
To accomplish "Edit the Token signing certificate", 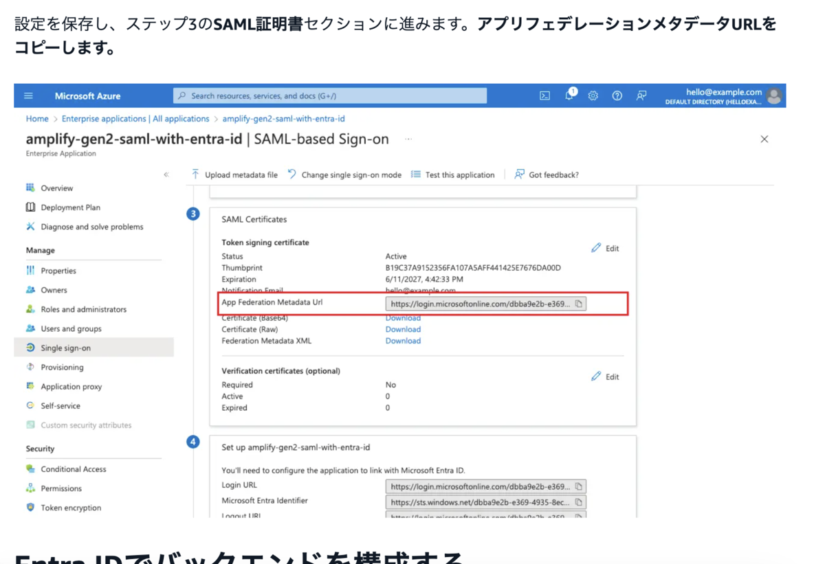I will coord(605,248).
